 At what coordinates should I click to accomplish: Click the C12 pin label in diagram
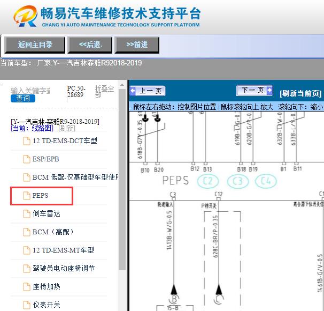(219, 194)
